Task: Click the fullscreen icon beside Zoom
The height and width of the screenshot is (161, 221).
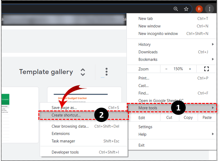Action: click(206, 69)
